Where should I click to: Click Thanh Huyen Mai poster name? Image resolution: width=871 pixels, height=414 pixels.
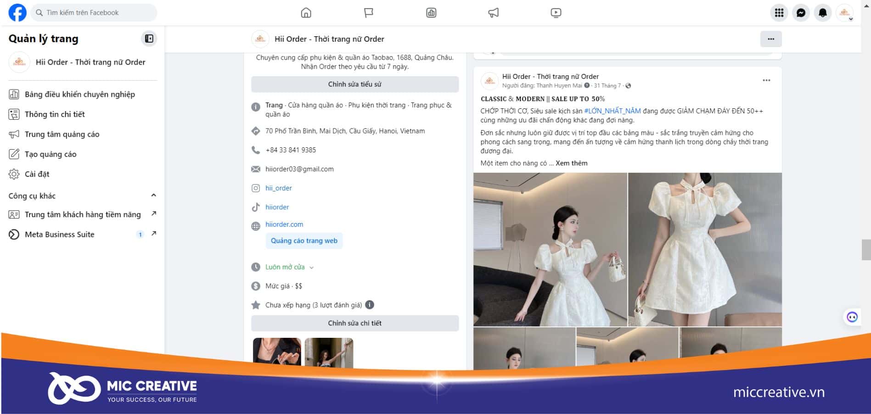(x=559, y=86)
